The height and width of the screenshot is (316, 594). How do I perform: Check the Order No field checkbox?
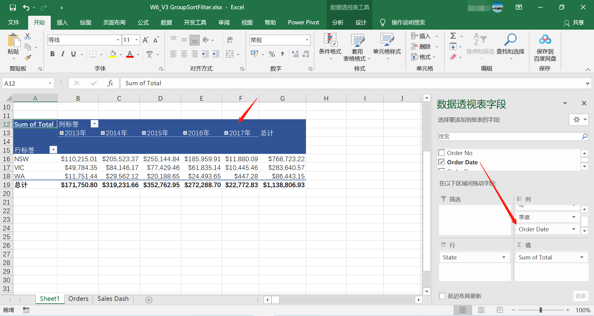[442, 153]
